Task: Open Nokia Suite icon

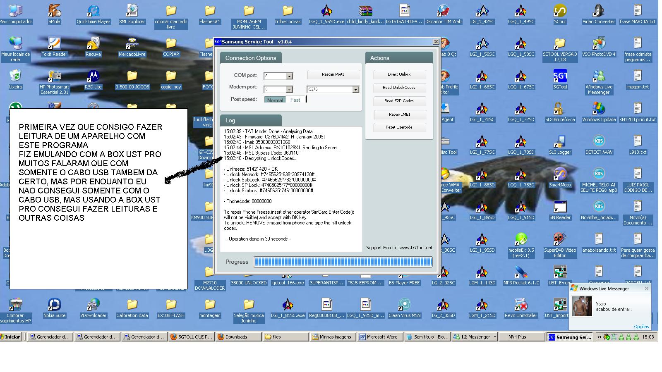Action: pyautogui.click(x=54, y=308)
